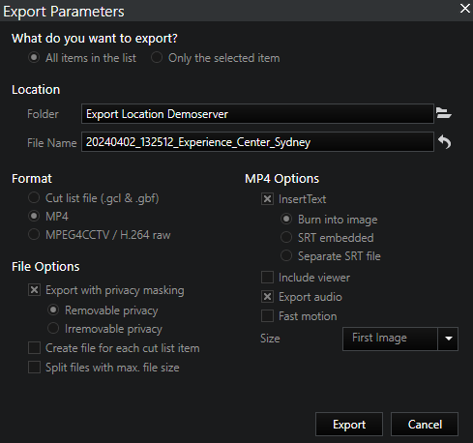
Task: Click the Export button
Action: point(349,424)
